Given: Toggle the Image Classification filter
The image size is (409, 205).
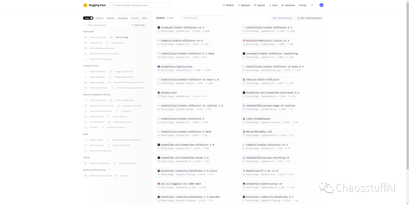Looking at the screenshot, I should (121, 72).
